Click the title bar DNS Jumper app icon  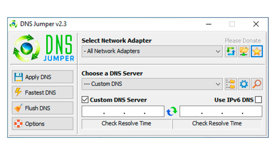coord(14,24)
